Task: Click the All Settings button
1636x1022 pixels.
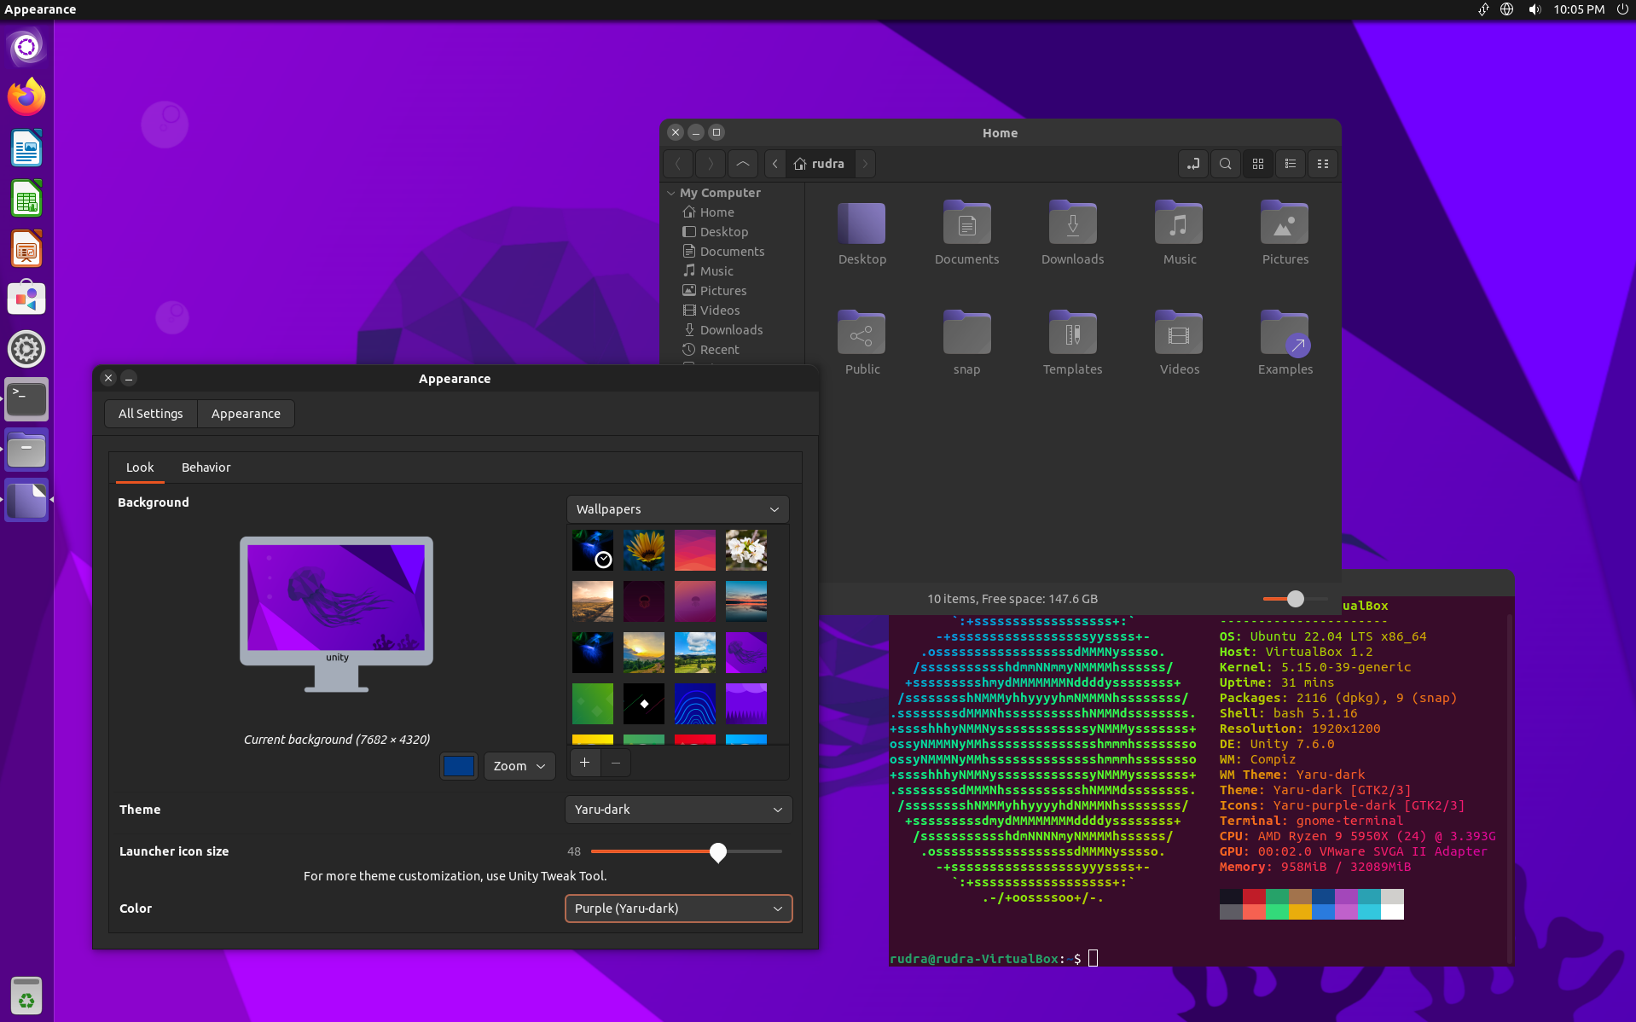Action: point(150,413)
